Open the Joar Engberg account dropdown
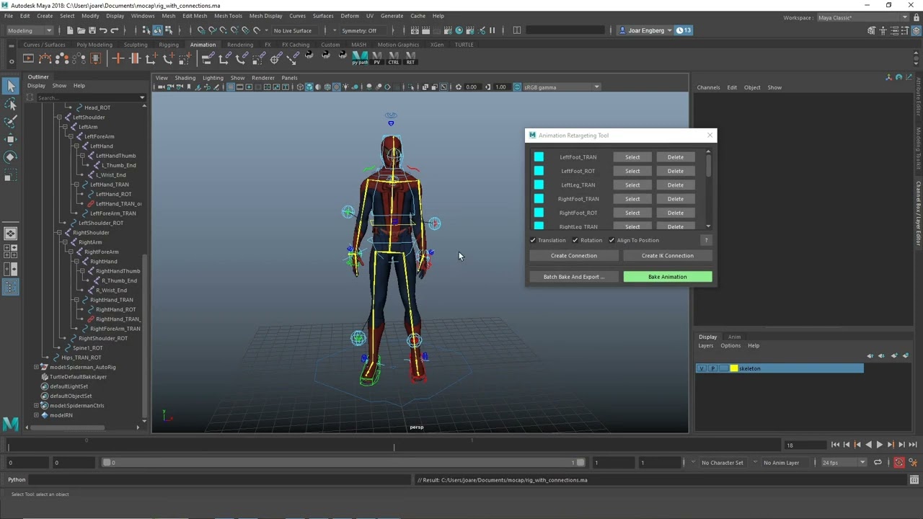The height and width of the screenshot is (519, 923). point(645,30)
